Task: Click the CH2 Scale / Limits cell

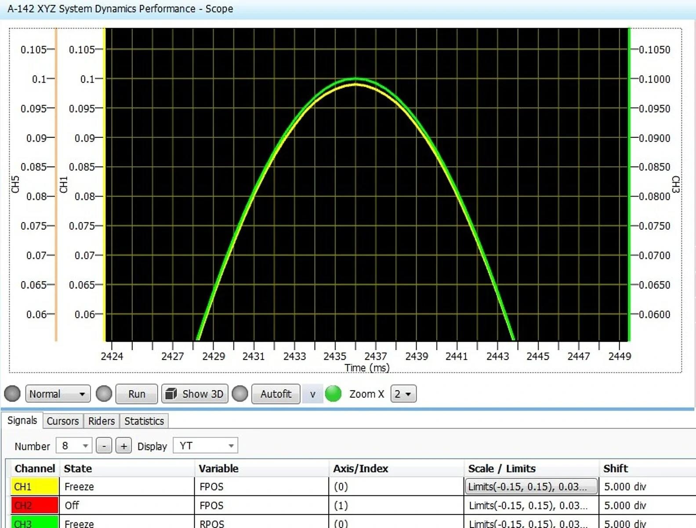Action: point(531,505)
